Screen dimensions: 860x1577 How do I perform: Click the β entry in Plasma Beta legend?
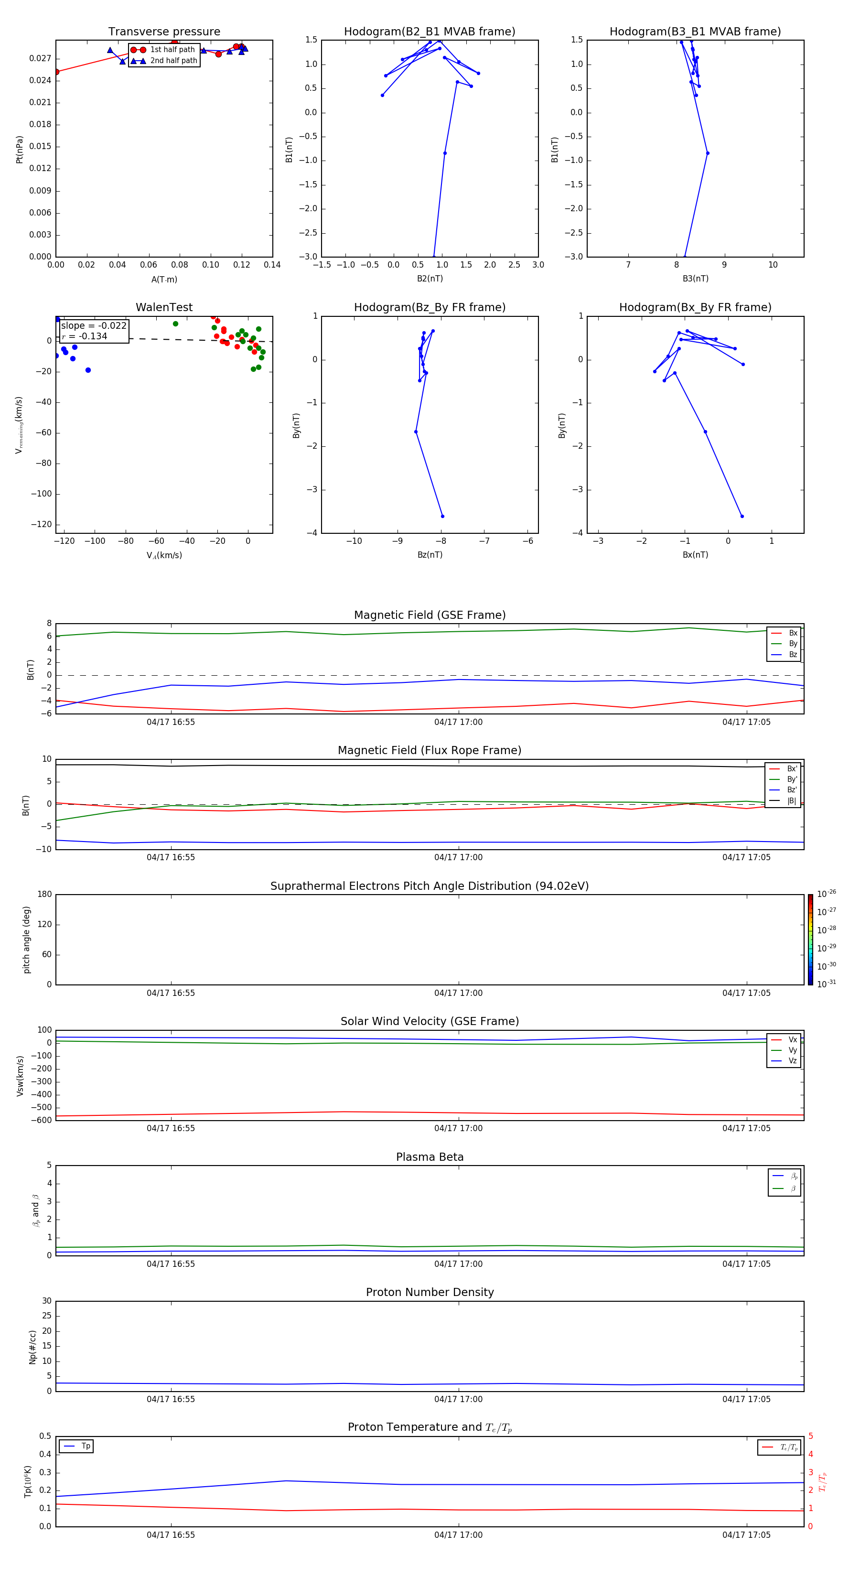click(x=785, y=1188)
